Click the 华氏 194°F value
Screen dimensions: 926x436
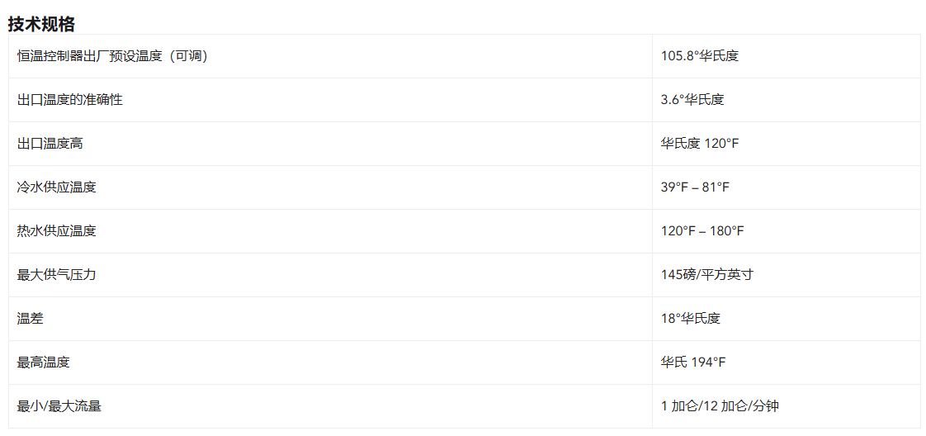tap(693, 363)
